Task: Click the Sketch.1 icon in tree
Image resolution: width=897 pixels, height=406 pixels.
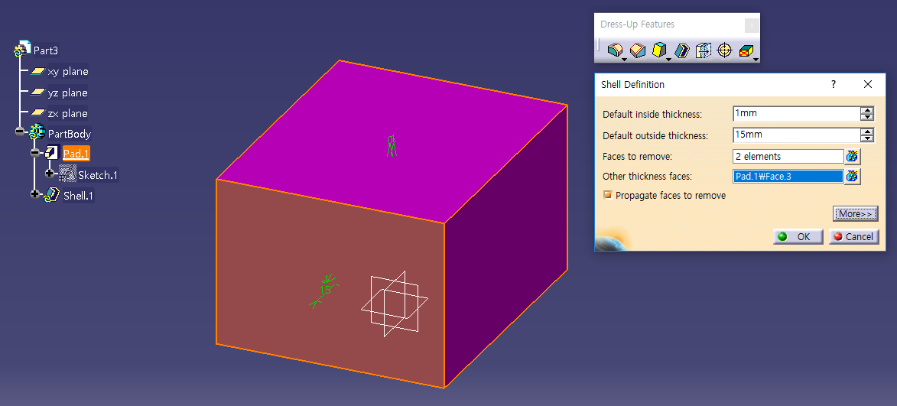Action: [67, 174]
